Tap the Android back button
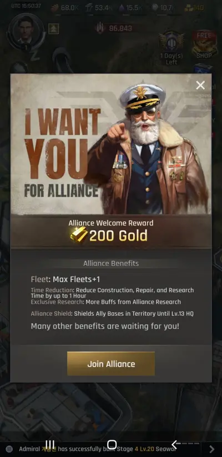This screenshot has width=222, height=457. point(174,444)
